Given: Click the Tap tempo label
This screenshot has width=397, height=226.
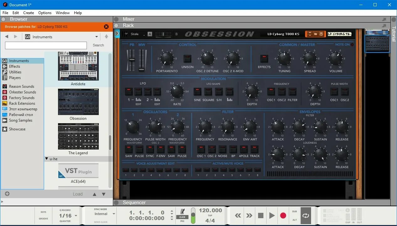Looking at the screenshot, I should [210, 215].
